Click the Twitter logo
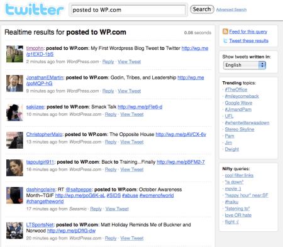The width and height of the screenshot is (283, 247). [x=34, y=9]
